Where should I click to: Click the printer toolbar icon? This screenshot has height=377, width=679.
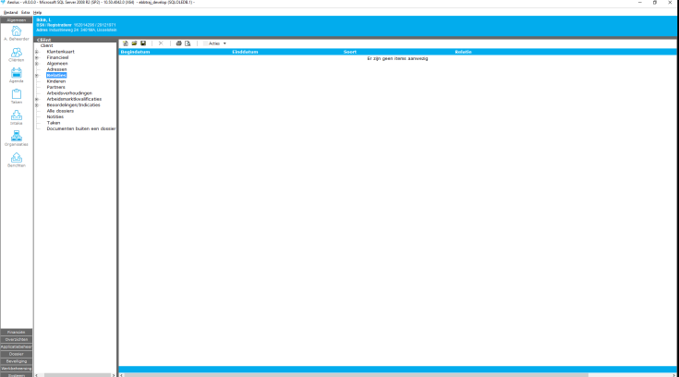click(177, 43)
